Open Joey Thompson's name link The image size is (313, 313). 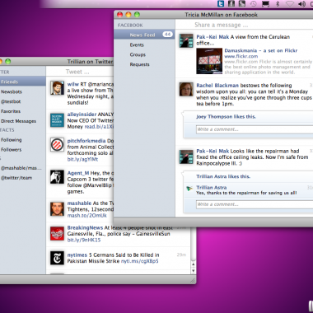pyautogui.click(x=214, y=117)
